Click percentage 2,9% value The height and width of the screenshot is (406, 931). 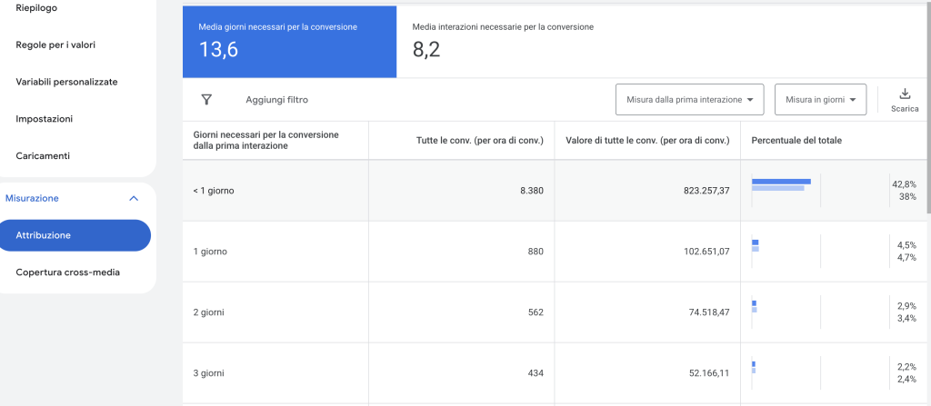906,306
